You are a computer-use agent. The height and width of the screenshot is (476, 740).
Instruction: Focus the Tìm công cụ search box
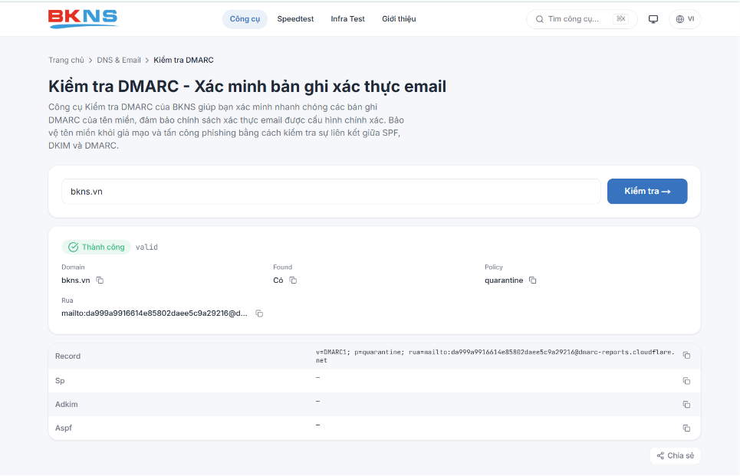581,19
